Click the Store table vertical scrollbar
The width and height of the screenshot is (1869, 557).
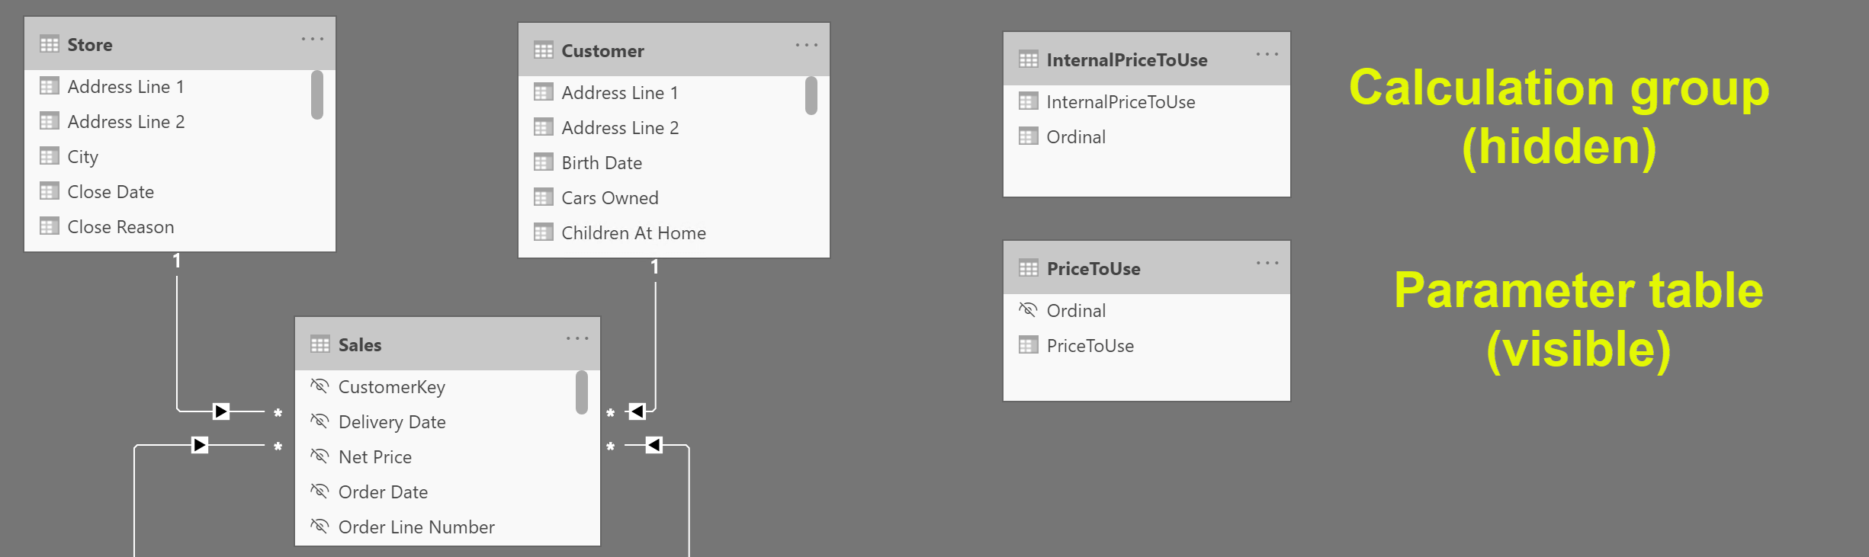tap(317, 95)
